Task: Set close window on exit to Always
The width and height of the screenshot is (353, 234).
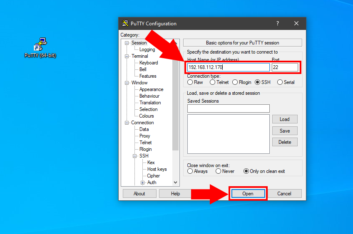Action: [x=190, y=171]
